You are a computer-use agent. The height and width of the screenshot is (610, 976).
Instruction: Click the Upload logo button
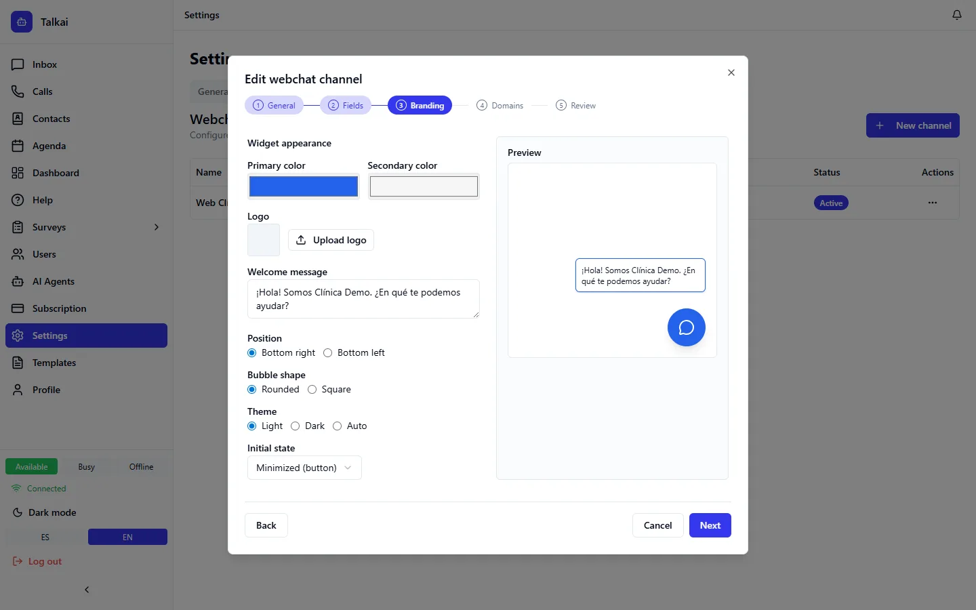pos(331,240)
